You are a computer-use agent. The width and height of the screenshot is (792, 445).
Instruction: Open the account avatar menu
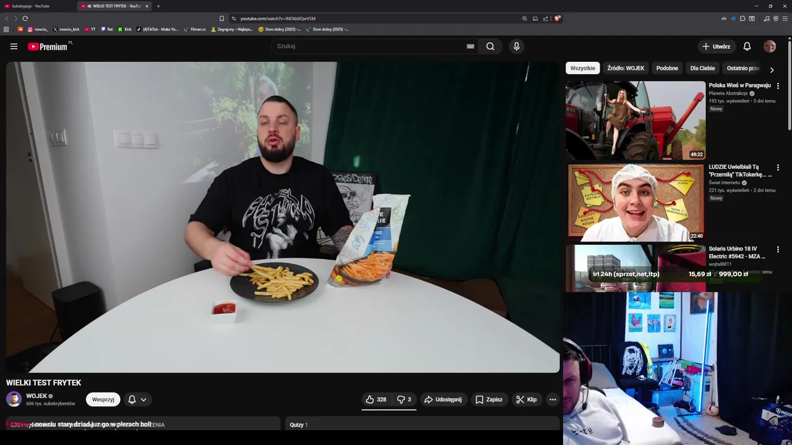point(770,46)
